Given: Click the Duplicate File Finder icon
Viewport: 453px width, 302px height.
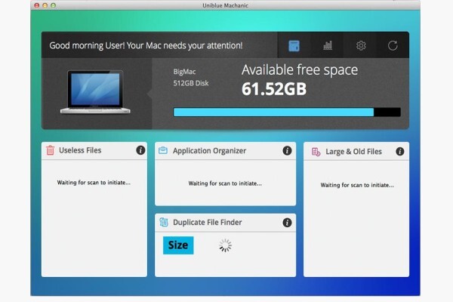Looking at the screenshot, I should pyautogui.click(x=164, y=222).
